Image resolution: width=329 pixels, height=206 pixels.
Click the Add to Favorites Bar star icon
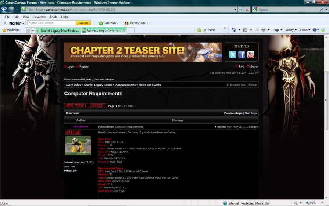tap(199, 30)
